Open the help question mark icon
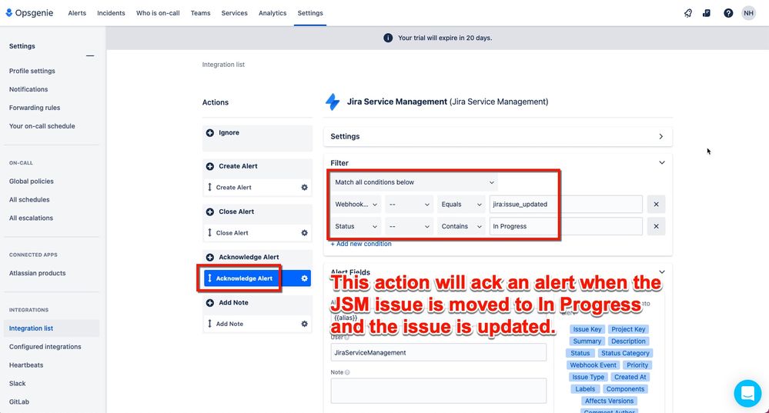 pyautogui.click(x=728, y=13)
